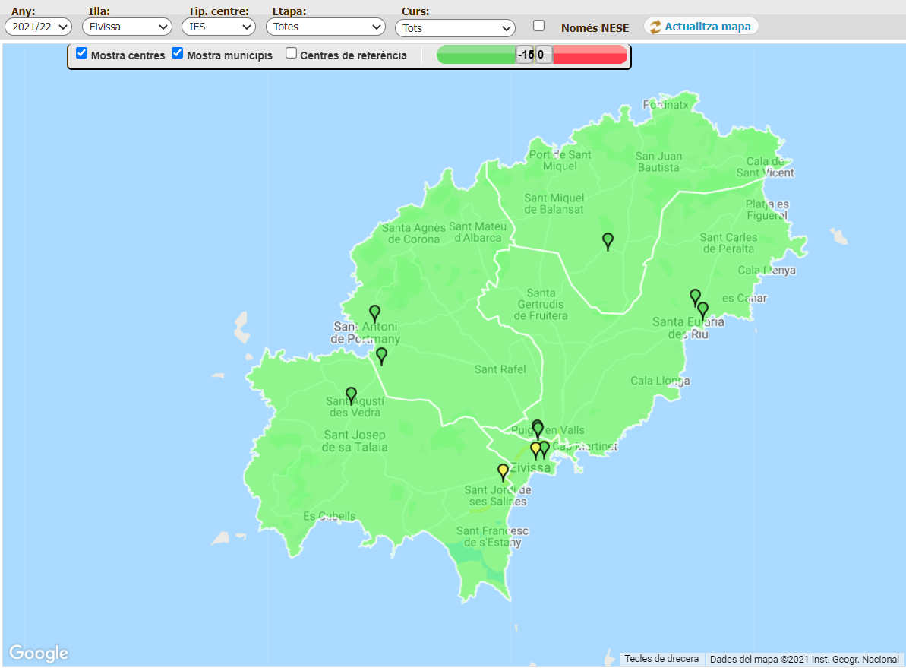Click the upper marker near Santa Eulària
The width and height of the screenshot is (906, 668).
click(695, 296)
